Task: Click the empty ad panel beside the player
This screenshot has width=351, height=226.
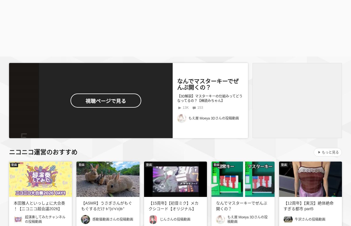Action: pyautogui.click(x=297, y=101)
